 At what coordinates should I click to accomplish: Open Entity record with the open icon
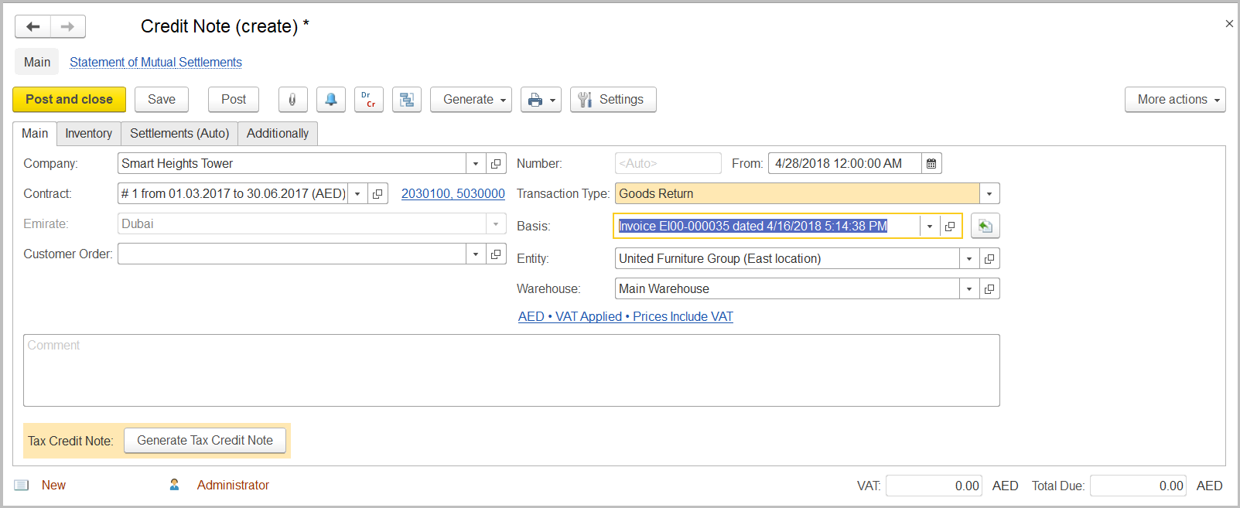click(x=989, y=258)
